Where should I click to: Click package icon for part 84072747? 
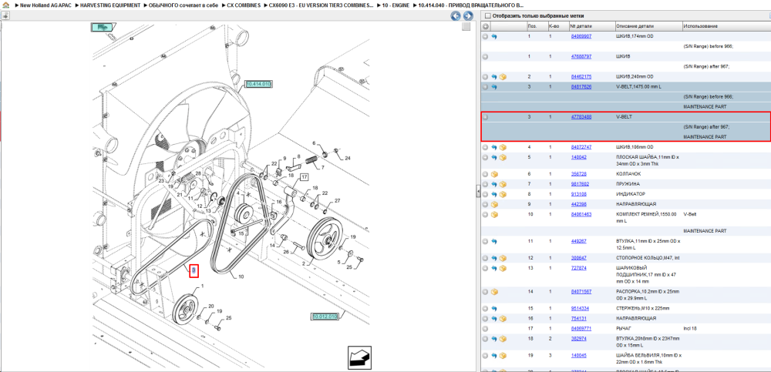click(503, 147)
